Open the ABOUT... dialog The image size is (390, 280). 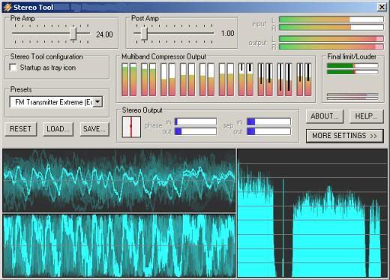(325, 116)
